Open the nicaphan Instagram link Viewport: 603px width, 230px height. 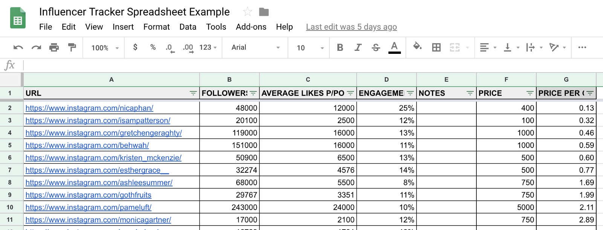point(89,108)
